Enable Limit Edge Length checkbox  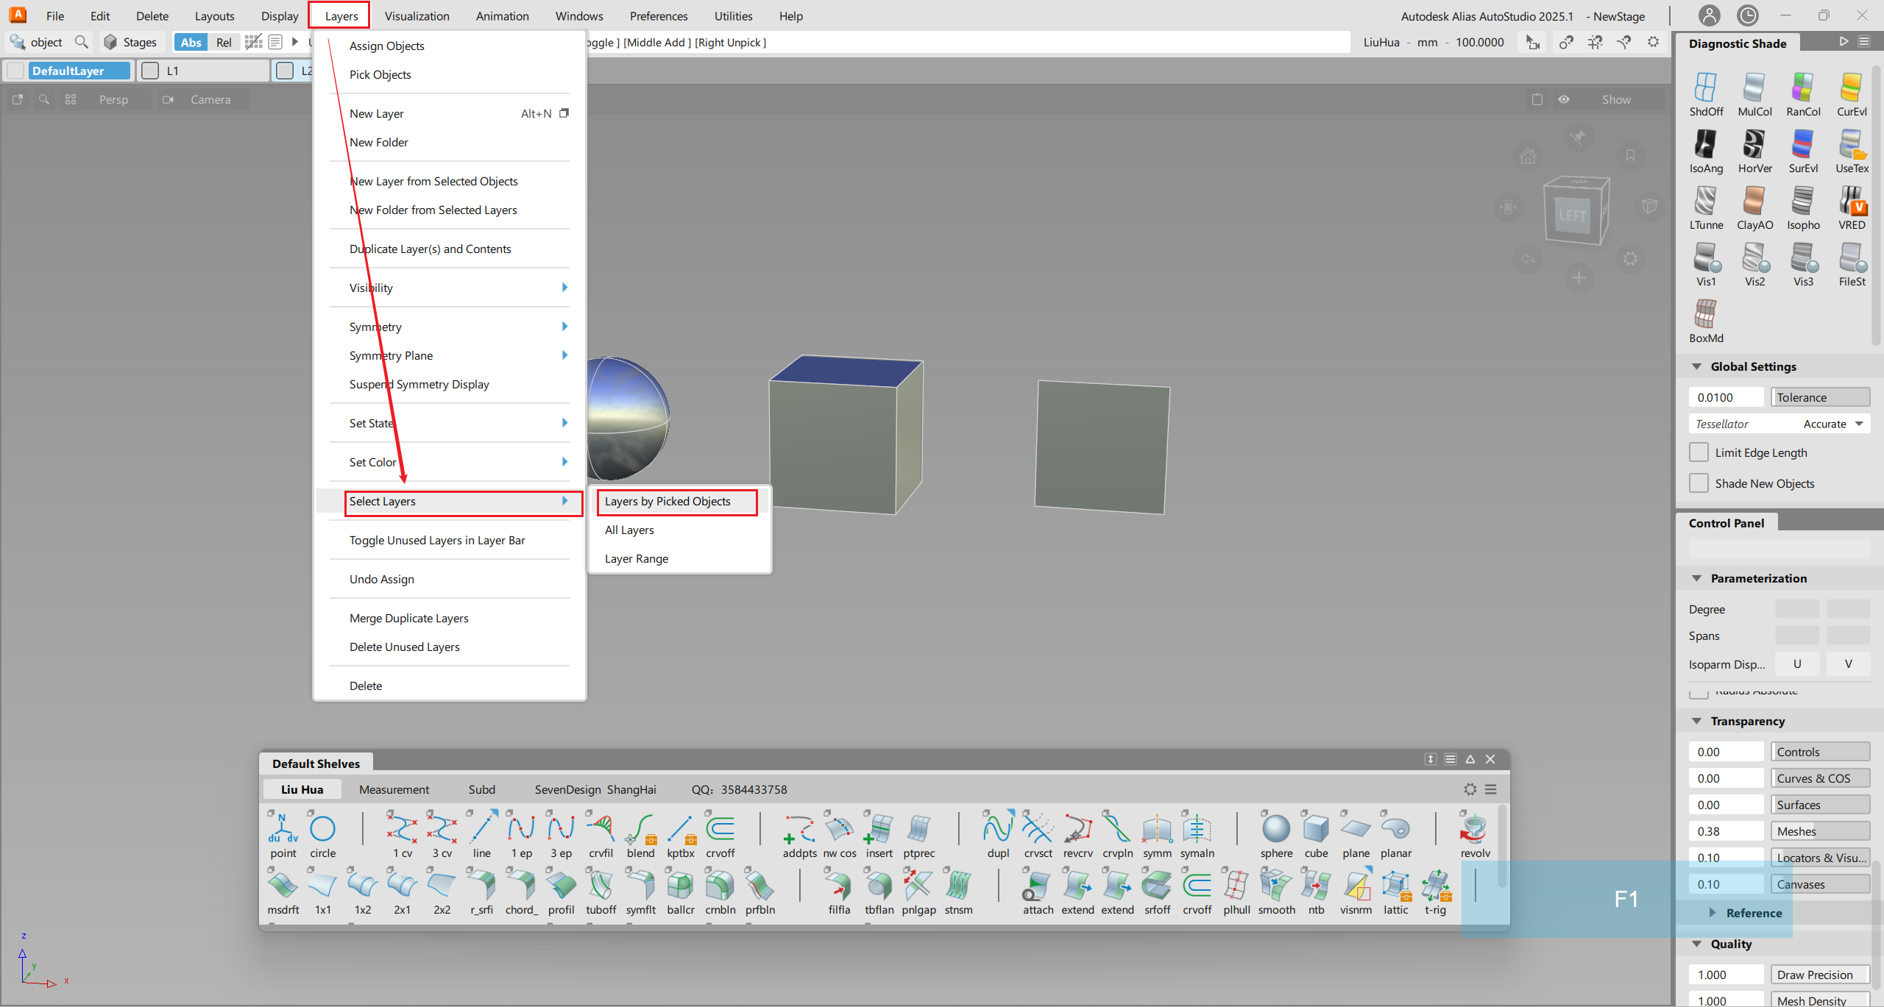(1699, 452)
